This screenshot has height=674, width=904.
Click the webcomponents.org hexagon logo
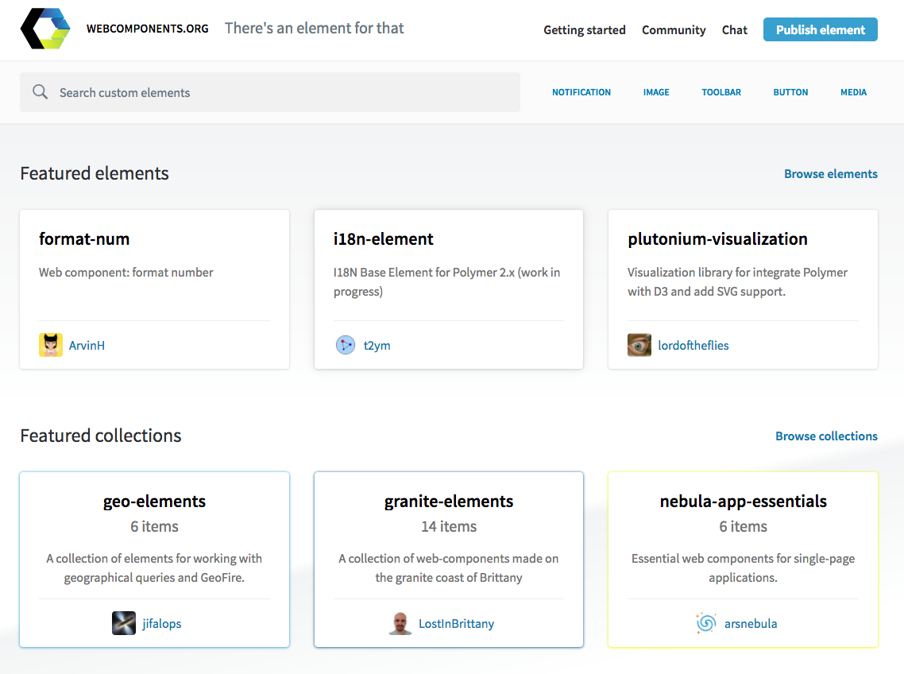point(45,29)
